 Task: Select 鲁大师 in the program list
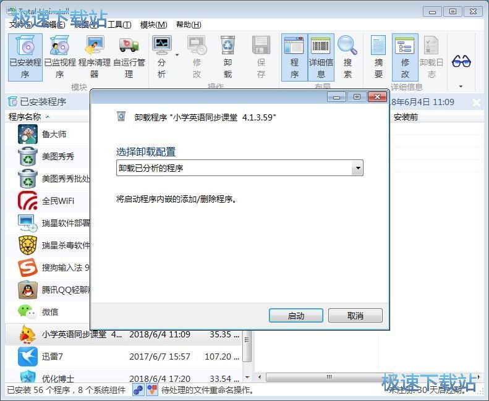(x=54, y=134)
